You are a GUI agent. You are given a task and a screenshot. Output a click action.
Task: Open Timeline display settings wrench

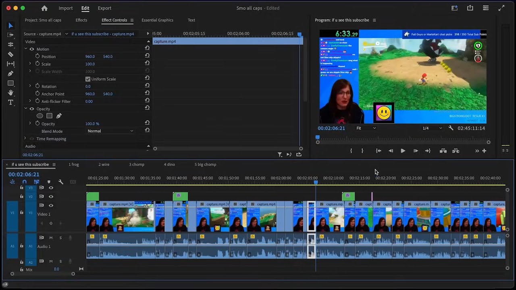61,182
